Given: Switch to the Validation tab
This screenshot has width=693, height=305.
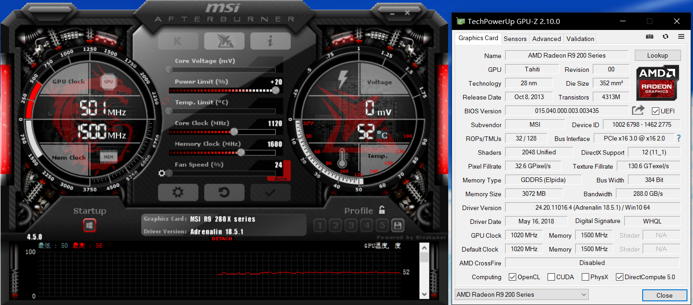Looking at the screenshot, I should point(580,39).
